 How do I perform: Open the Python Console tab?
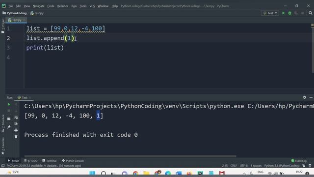(73, 161)
